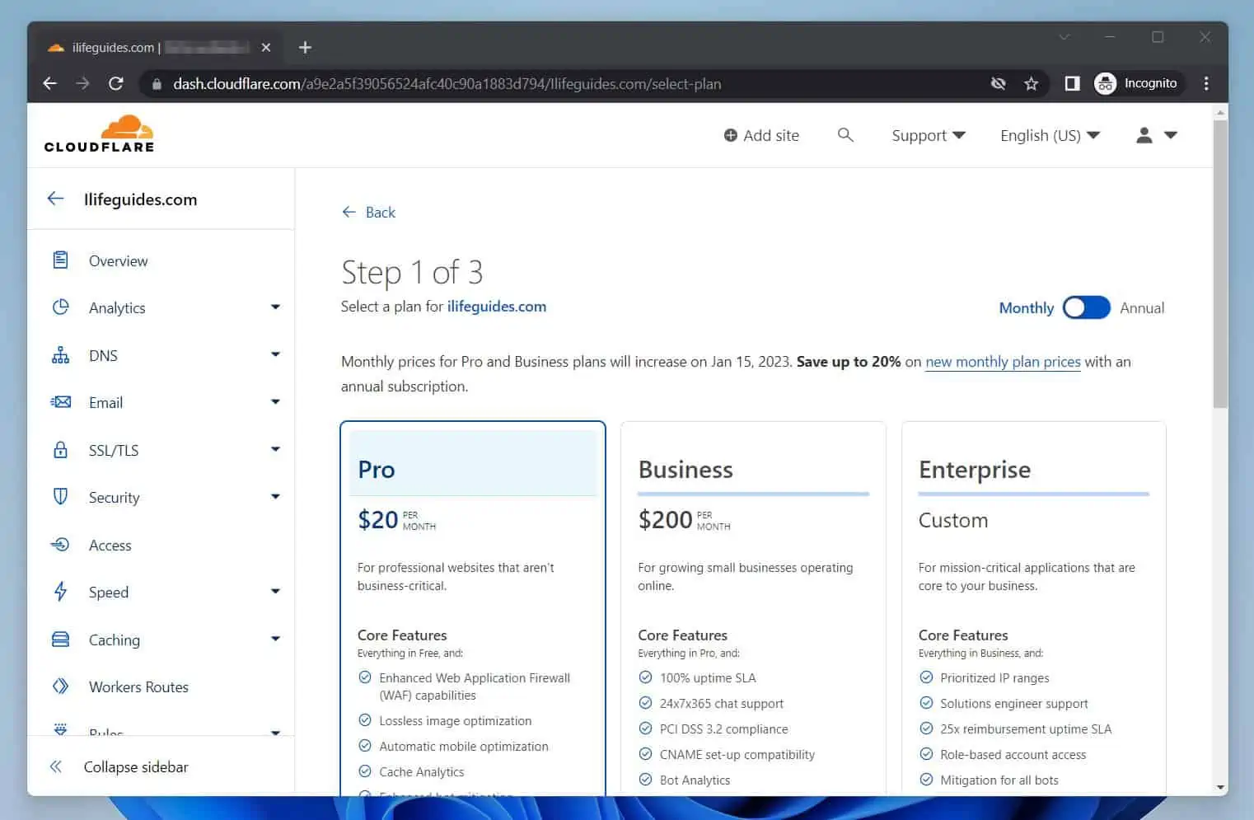1254x820 pixels.
Task: Click the Workers Routes diamond icon
Action: pos(60,686)
